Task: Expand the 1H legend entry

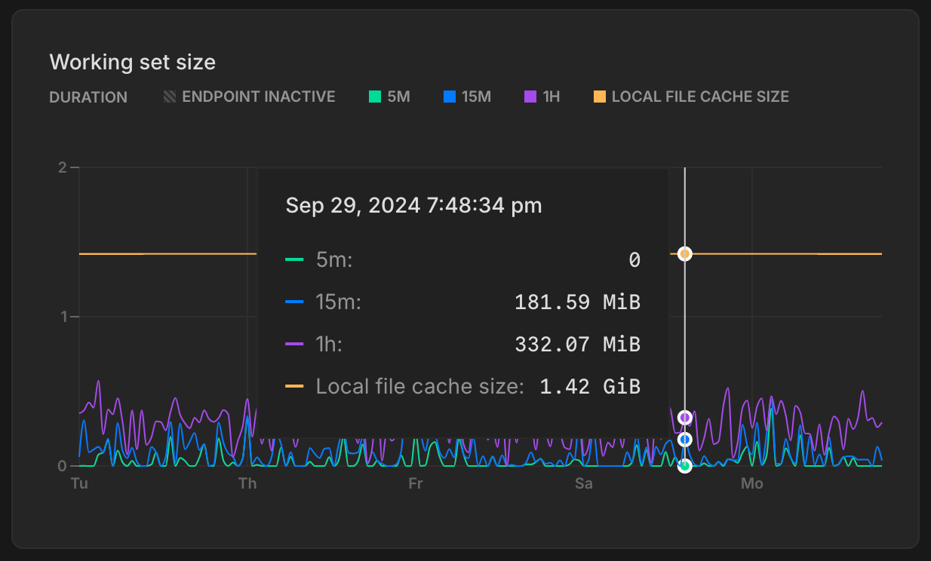Action: [542, 97]
